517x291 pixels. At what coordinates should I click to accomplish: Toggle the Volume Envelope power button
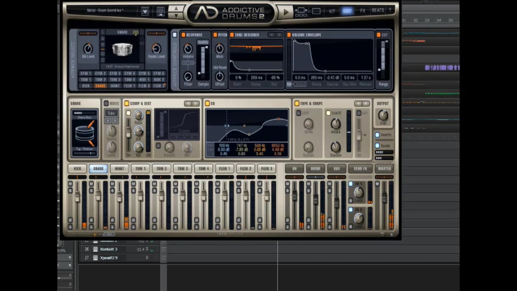tap(289, 34)
